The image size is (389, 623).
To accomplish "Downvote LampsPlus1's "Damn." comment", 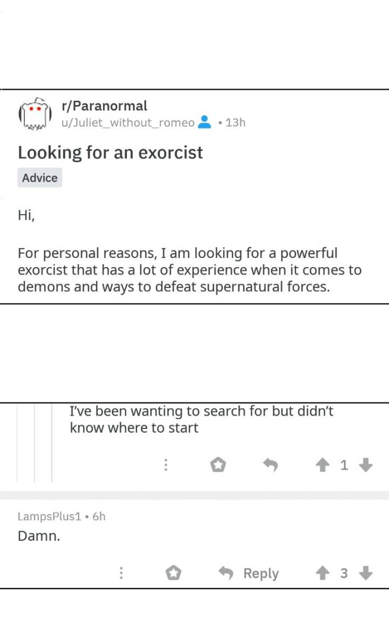I will pos(366,573).
